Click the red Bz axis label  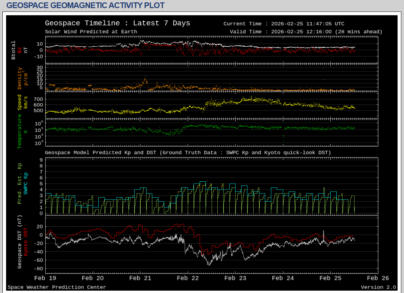(20, 50)
